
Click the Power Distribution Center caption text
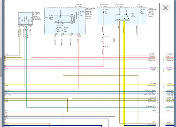152,12
